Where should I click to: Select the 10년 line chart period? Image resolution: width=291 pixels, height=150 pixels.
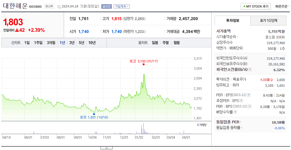pyautogui.click(x=92, y=43)
